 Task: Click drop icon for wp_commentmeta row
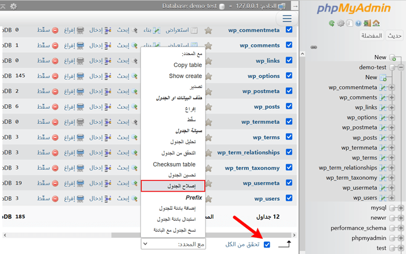click(x=55, y=30)
